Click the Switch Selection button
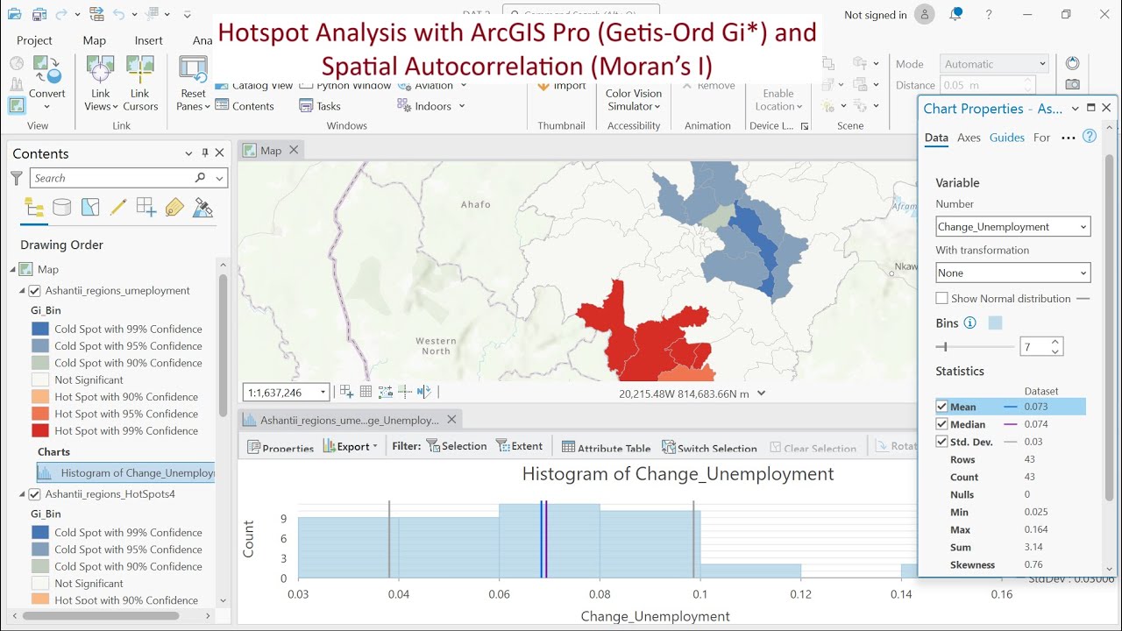 coord(709,447)
